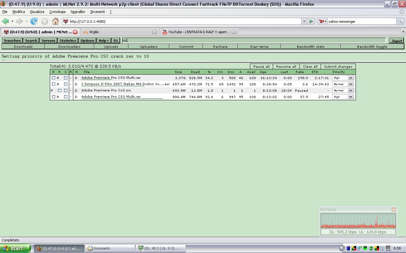Open the MLNet Search section

[31, 40]
